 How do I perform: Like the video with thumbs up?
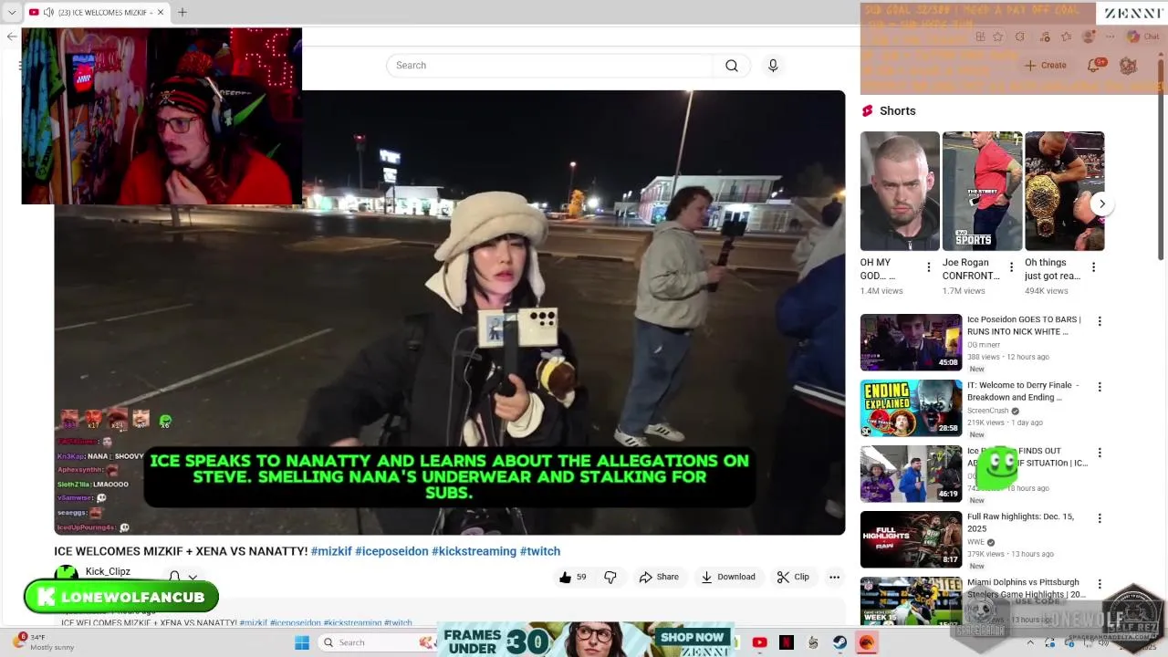[x=573, y=577]
